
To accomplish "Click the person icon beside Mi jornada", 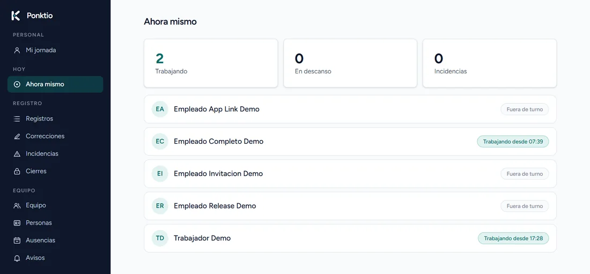I will point(17,50).
